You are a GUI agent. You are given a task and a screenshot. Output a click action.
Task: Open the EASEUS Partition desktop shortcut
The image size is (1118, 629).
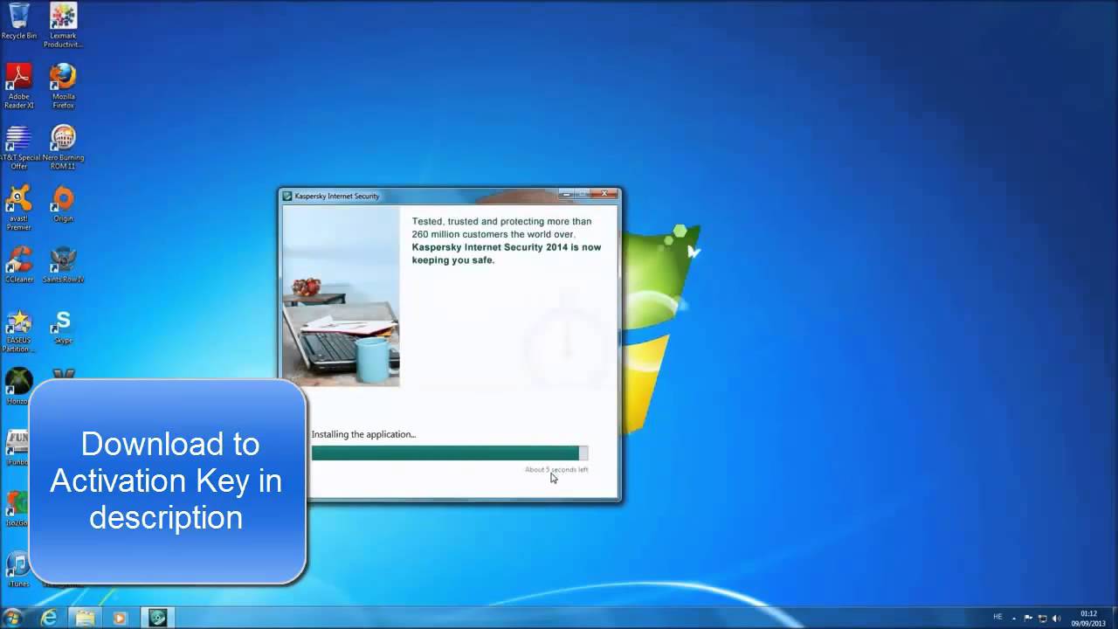pos(18,330)
